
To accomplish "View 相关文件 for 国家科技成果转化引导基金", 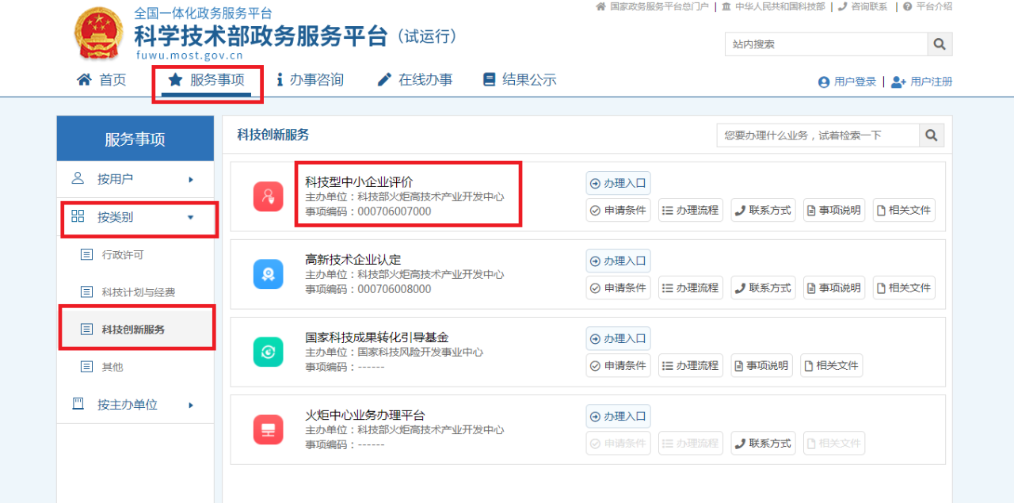I will click(832, 365).
